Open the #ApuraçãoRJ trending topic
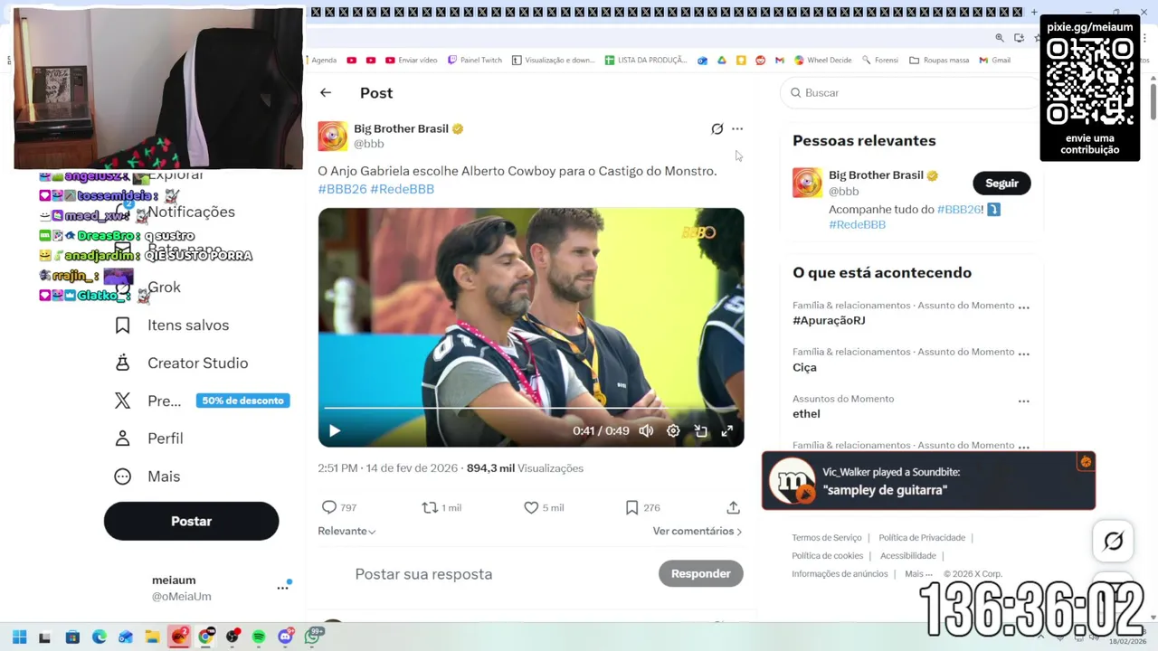 point(829,320)
